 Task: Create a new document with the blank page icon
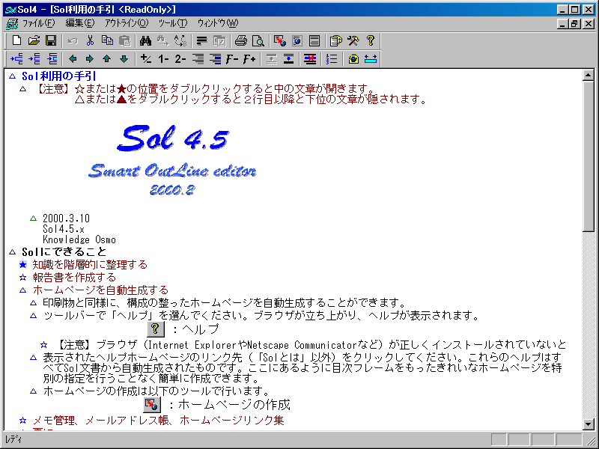[x=16, y=40]
